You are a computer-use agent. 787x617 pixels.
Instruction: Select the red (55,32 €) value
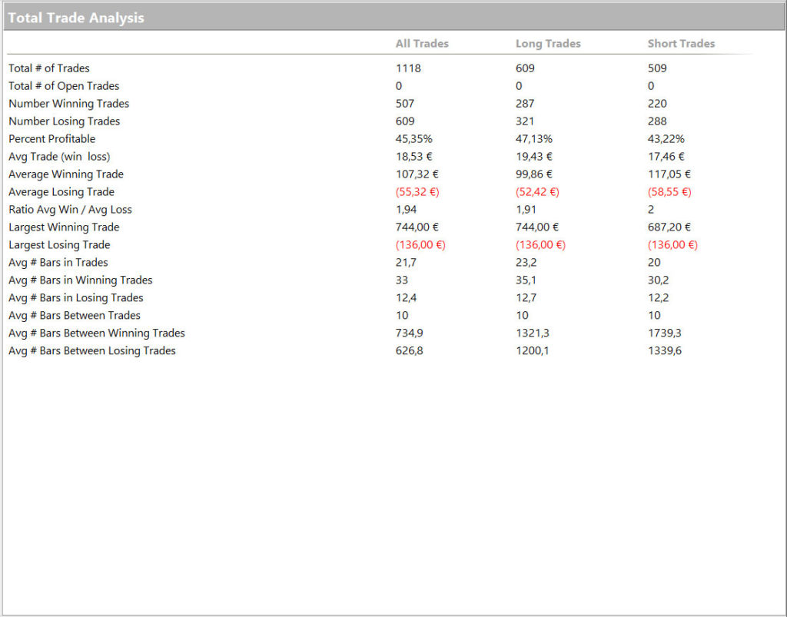(417, 192)
